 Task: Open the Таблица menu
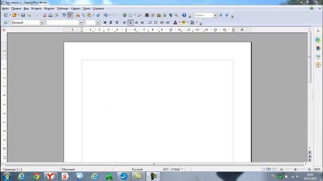click(63, 9)
